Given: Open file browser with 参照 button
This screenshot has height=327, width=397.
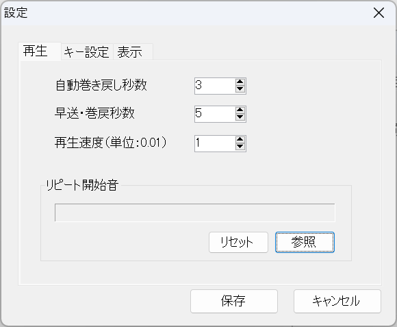Looking at the screenshot, I should pos(305,242).
